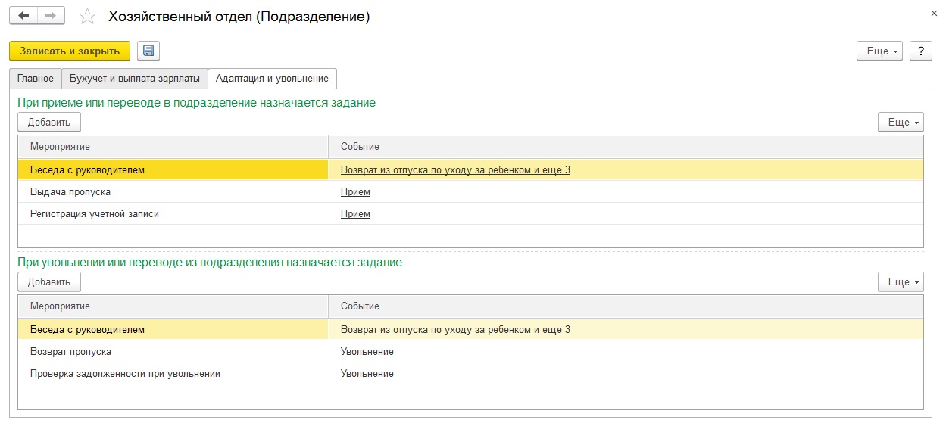Add form to favorites with star icon
Screen dimensions: 946x426
[x=88, y=17]
